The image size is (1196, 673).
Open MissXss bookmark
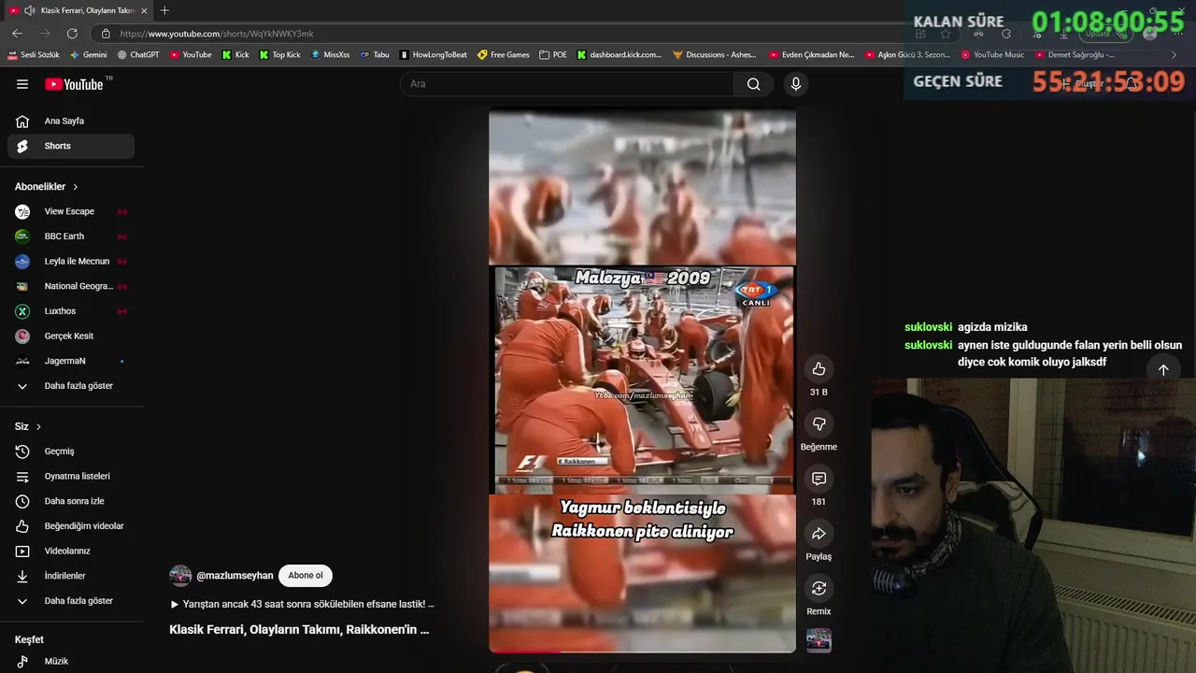point(330,55)
